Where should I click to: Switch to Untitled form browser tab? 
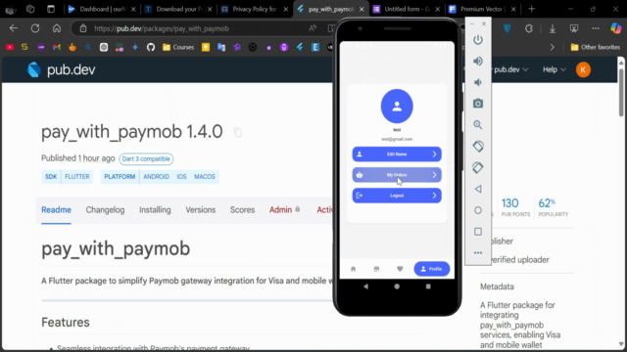point(407,9)
